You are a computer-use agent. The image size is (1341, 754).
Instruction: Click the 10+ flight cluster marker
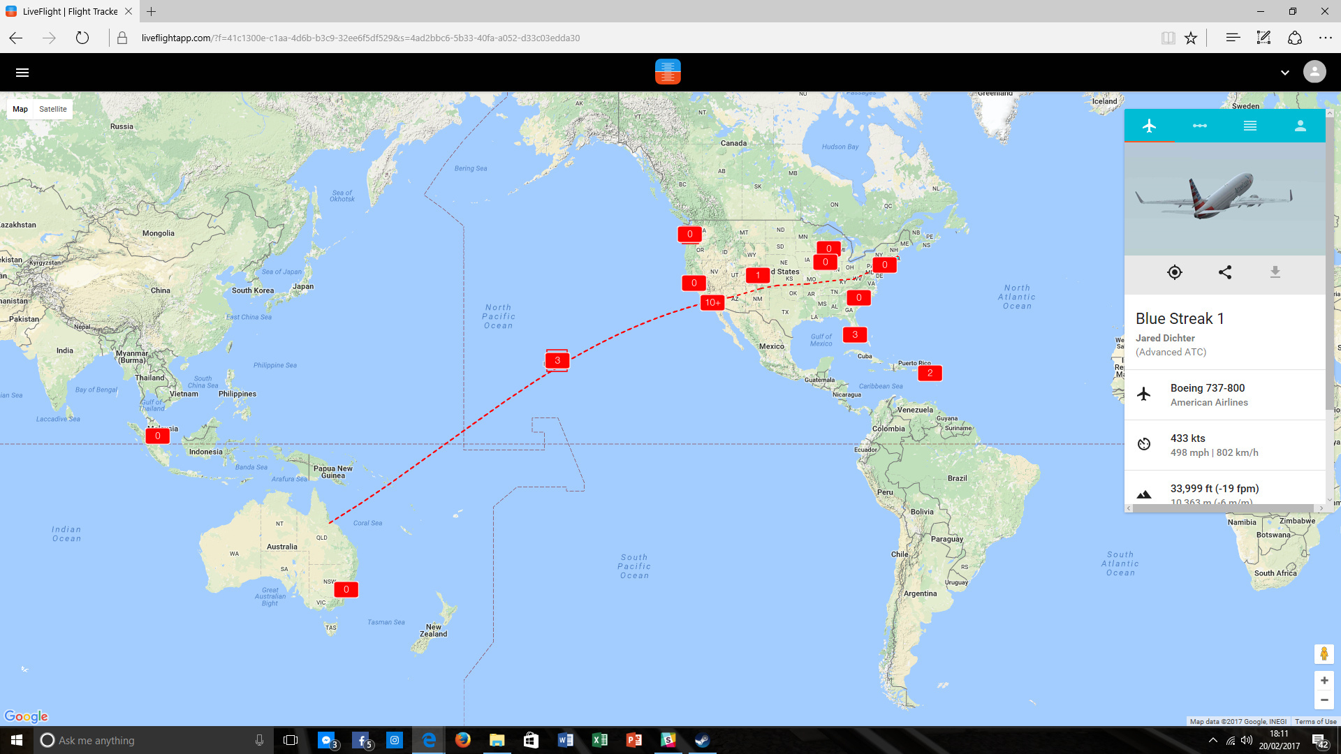pos(712,302)
